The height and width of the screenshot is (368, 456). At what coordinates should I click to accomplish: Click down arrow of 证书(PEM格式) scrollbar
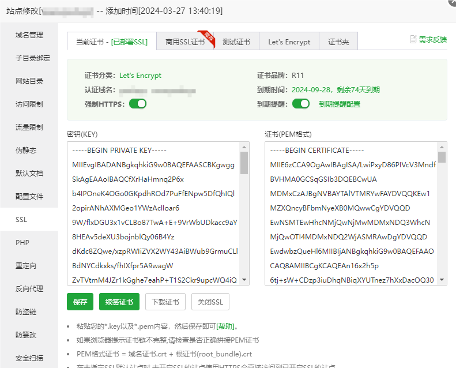tap(442, 280)
